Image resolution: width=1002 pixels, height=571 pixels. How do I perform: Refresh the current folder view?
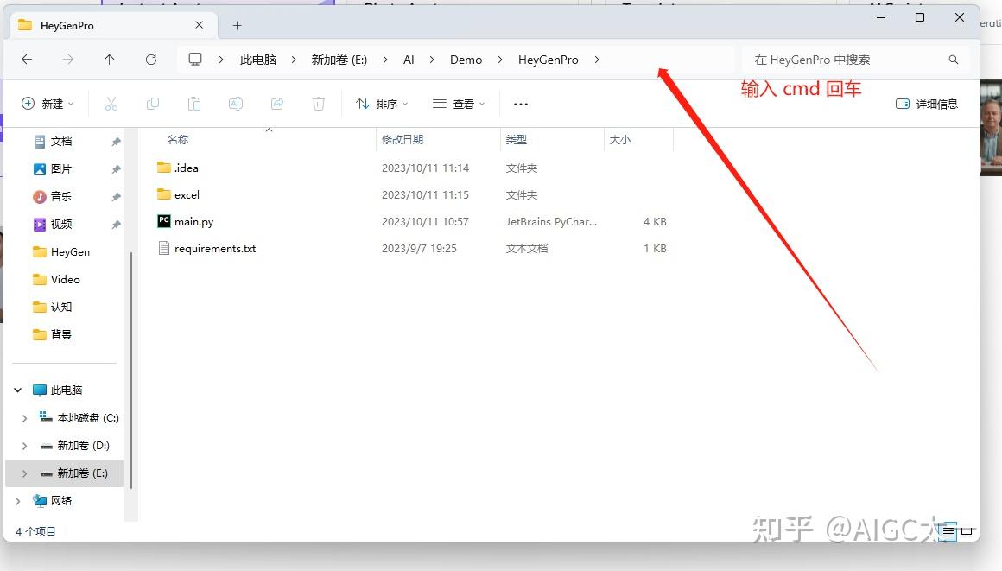(151, 60)
